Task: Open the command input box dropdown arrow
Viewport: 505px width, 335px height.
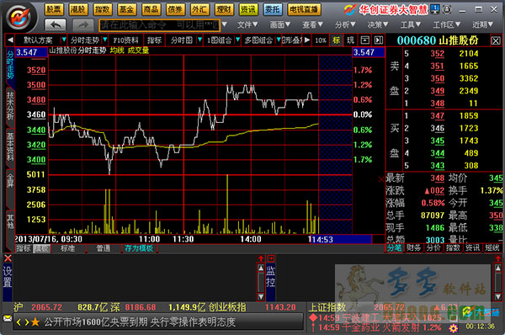Action: click(225, 24)
